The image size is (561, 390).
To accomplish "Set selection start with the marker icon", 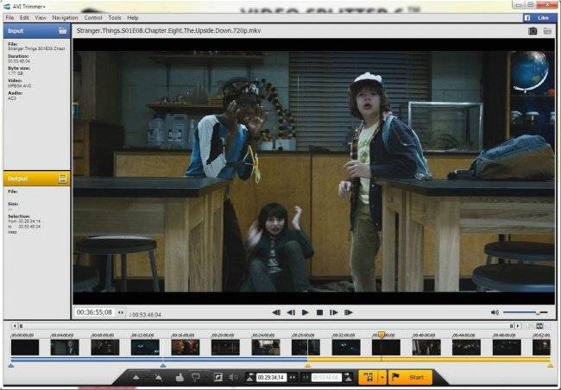I will pos(250,377).
